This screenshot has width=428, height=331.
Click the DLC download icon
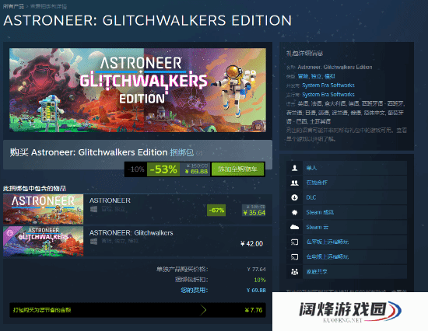click(x=294, y=197)
